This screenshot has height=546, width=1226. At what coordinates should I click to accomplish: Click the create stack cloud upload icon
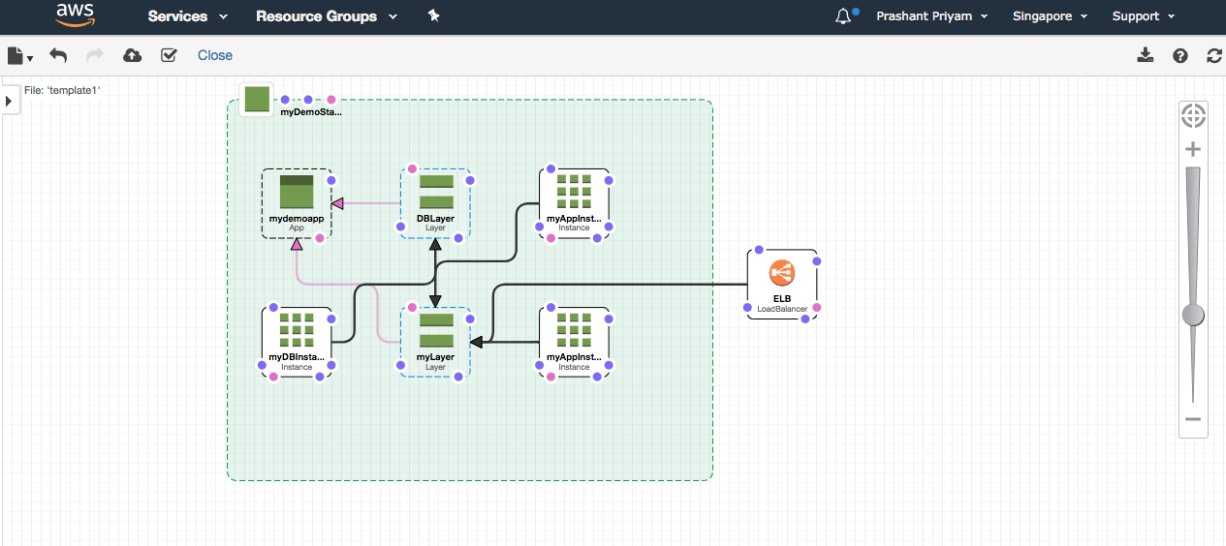coord(133,55)
